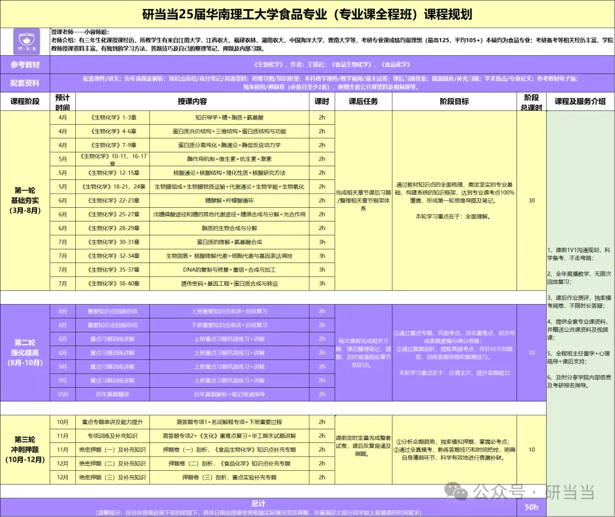Screen dimensions: 615x517
Task: Click the 下册重要知识点串讲+总结复习 cell
Action: pos(229,325)
